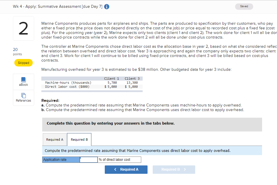Viewport: 277px width, 185px height.
Task: Click the Client 3 column header
Action: click(x=132, y=79)
